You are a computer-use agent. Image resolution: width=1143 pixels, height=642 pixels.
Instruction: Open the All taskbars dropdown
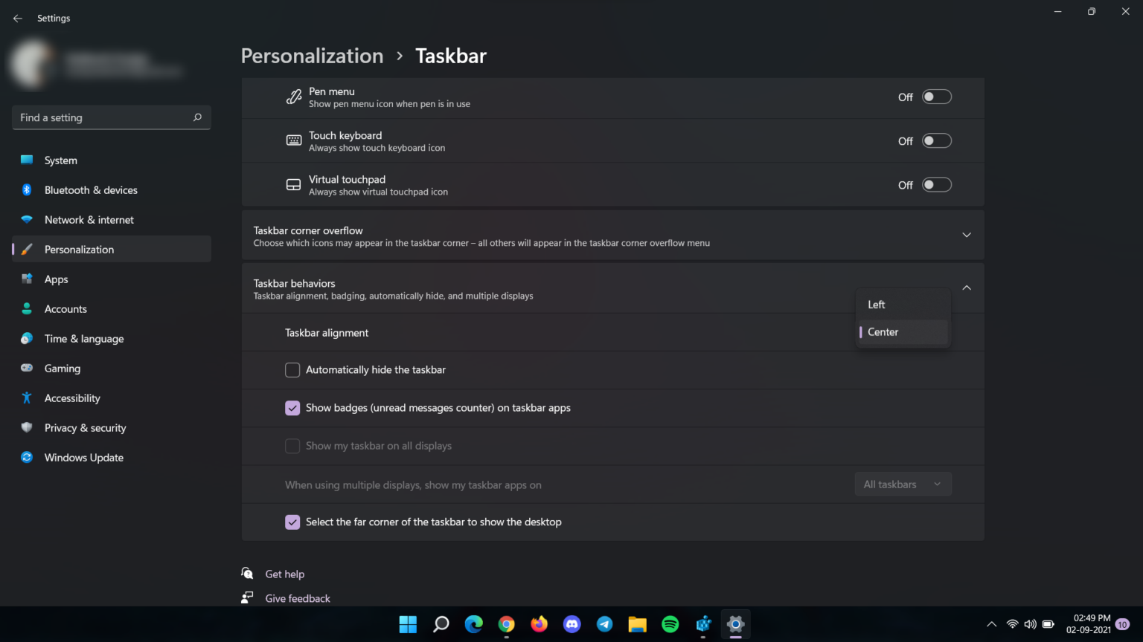[x=903, y=484]
